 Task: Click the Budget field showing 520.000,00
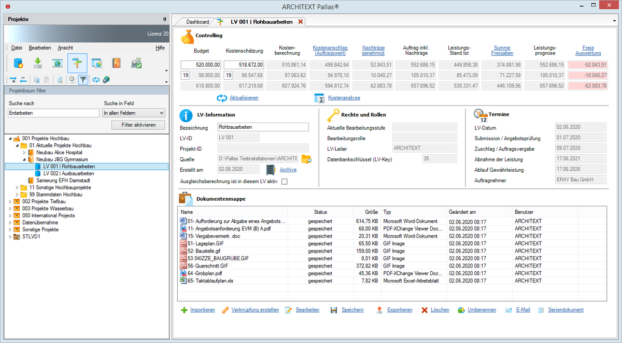[201, 65]
